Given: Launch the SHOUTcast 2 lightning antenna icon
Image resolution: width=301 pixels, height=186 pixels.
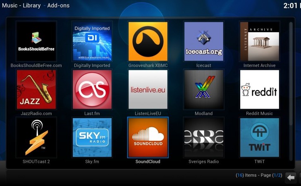Looking at the screenshot, I should click(36, 138).
